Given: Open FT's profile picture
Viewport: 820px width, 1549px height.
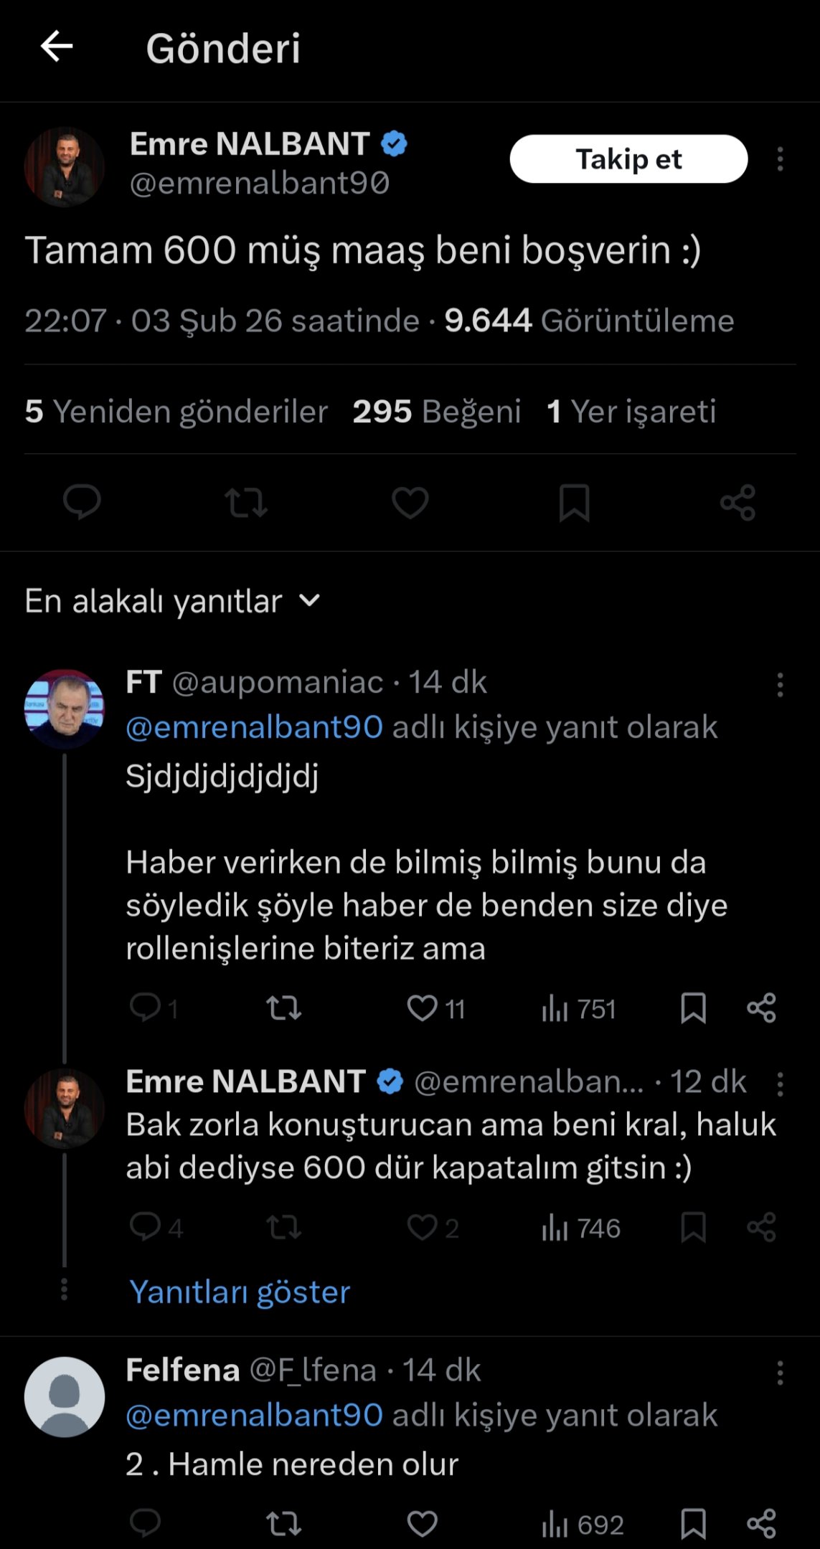Looking at the screenshot, I should 65,709.
